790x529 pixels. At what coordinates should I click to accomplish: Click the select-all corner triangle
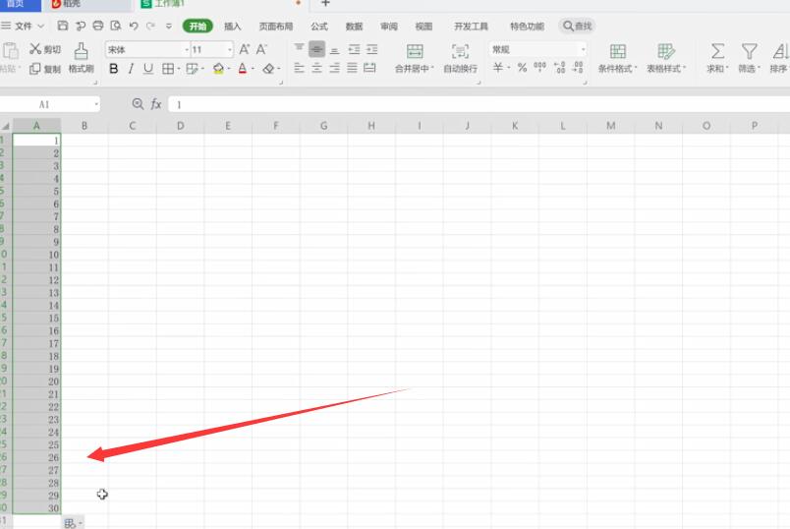click(6, 126)
